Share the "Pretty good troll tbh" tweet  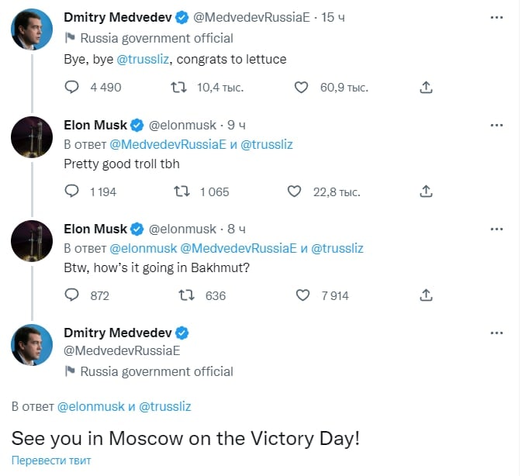(x=426, y=191)
